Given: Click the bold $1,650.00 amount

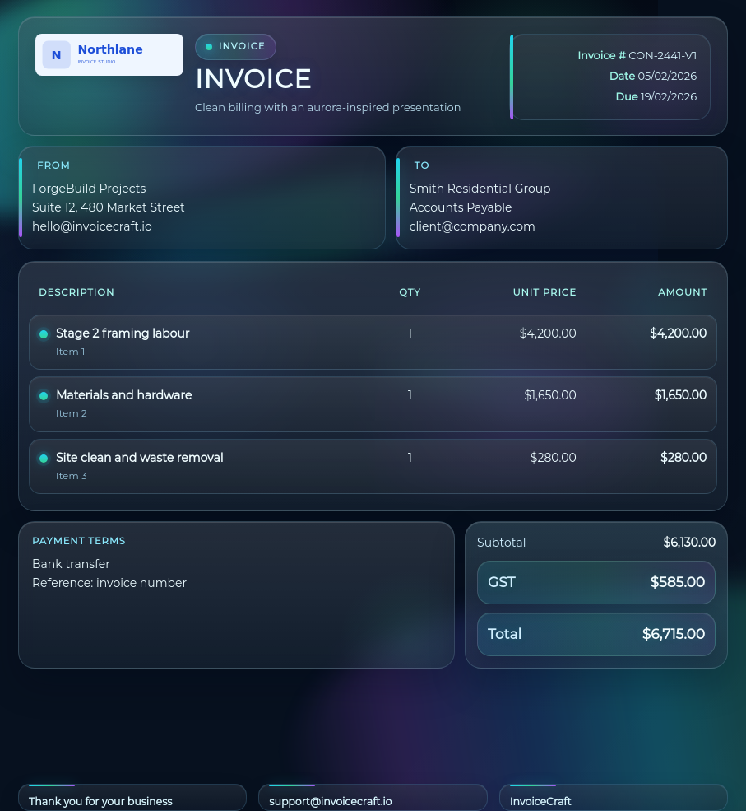Looking at the screenshot, I should [x=680, y=395].
